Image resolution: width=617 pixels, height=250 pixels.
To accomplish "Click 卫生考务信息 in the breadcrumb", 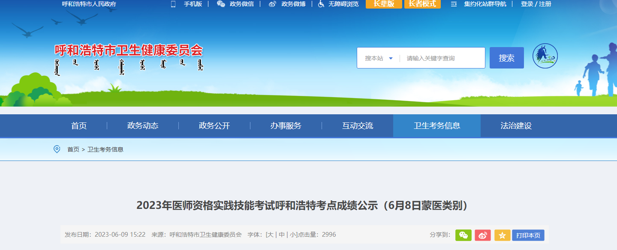I will tap(105, 149).
